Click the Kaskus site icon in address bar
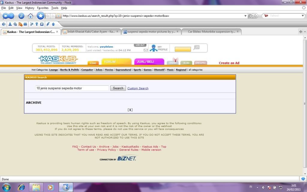Viewport: 307px width, 192px height. tap(58, 16)
